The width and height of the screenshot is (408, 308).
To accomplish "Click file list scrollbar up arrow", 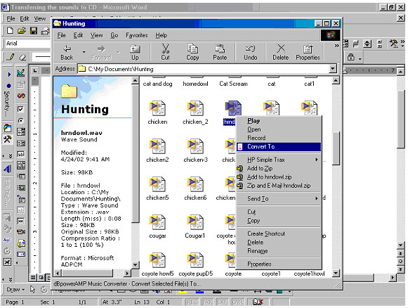I will [x=336, y=81].
